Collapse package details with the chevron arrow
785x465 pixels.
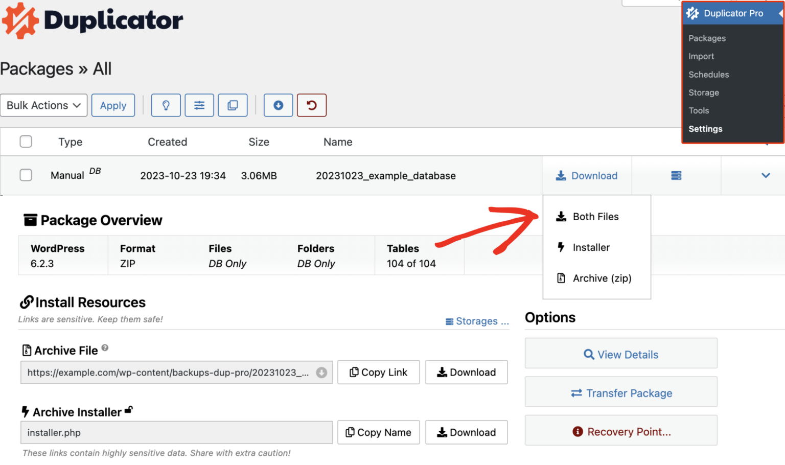(765, 176)
